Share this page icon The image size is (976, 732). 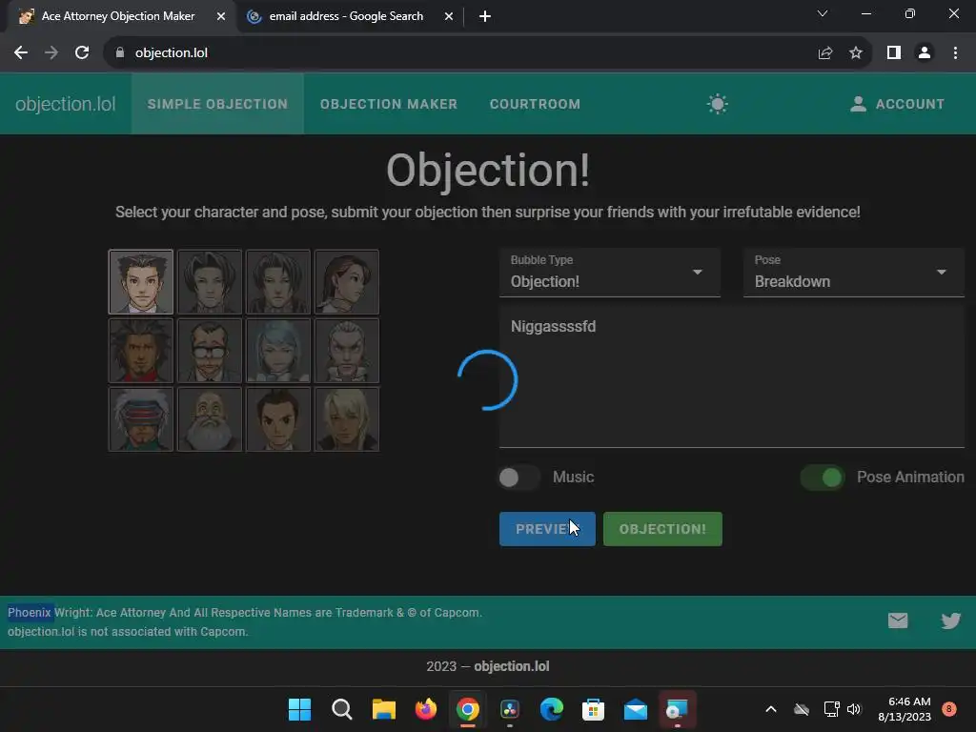(825, 53)
